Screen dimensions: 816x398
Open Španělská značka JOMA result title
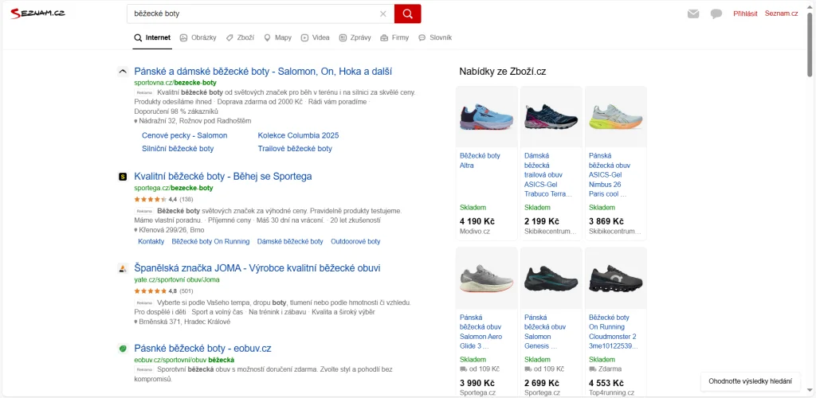(x=257, y=268)
